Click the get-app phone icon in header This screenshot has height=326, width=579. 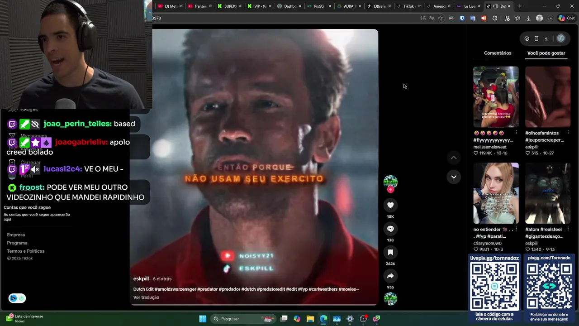536,38
